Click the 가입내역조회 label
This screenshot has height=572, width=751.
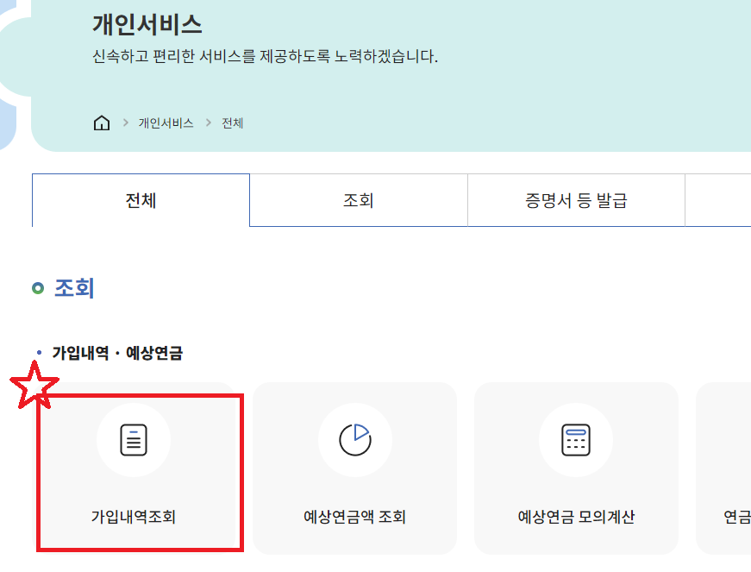coord(134,517)
